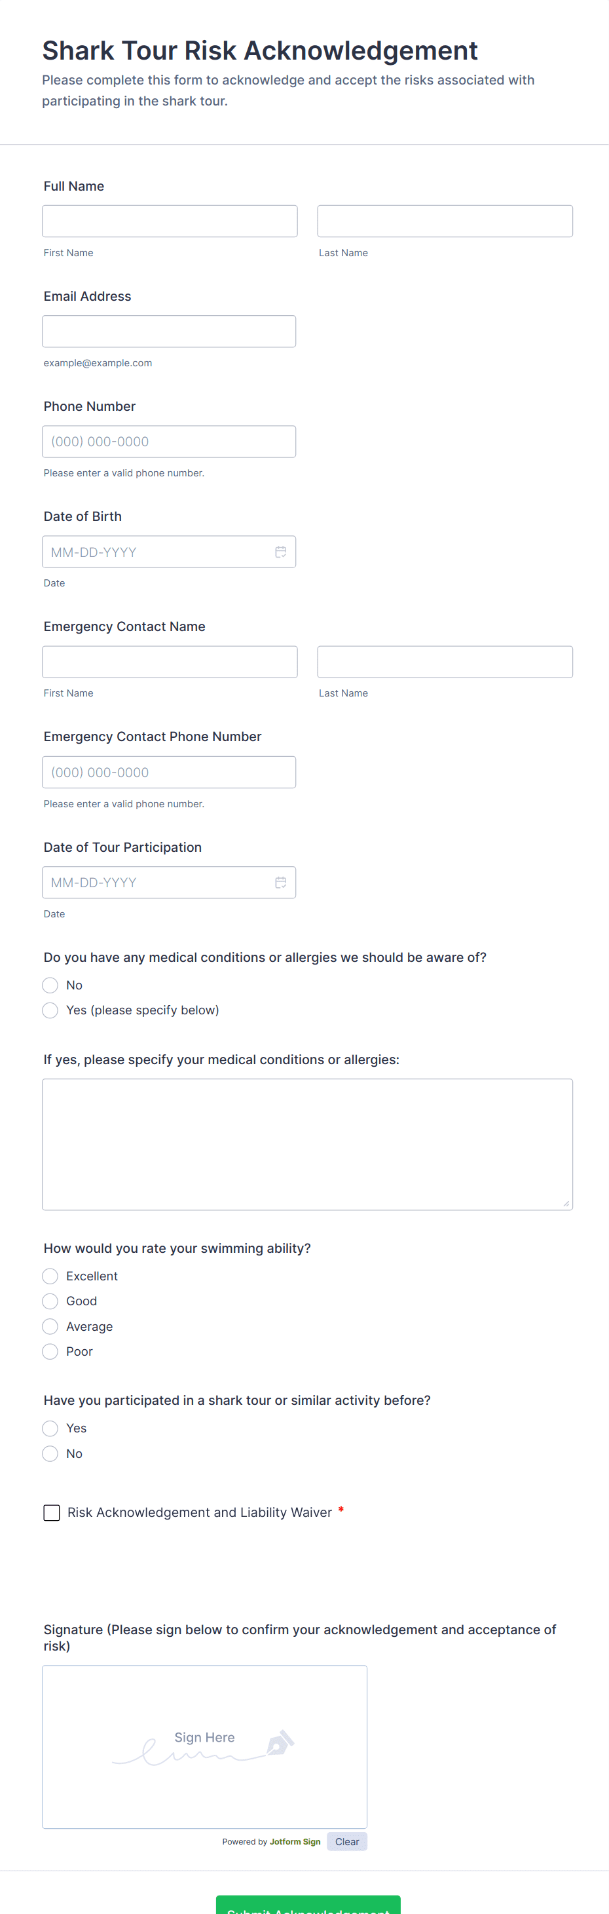Click the Emergency Contact Phone Number field
The width and height of the screenshot is (609, 1914).
point(168,772)
